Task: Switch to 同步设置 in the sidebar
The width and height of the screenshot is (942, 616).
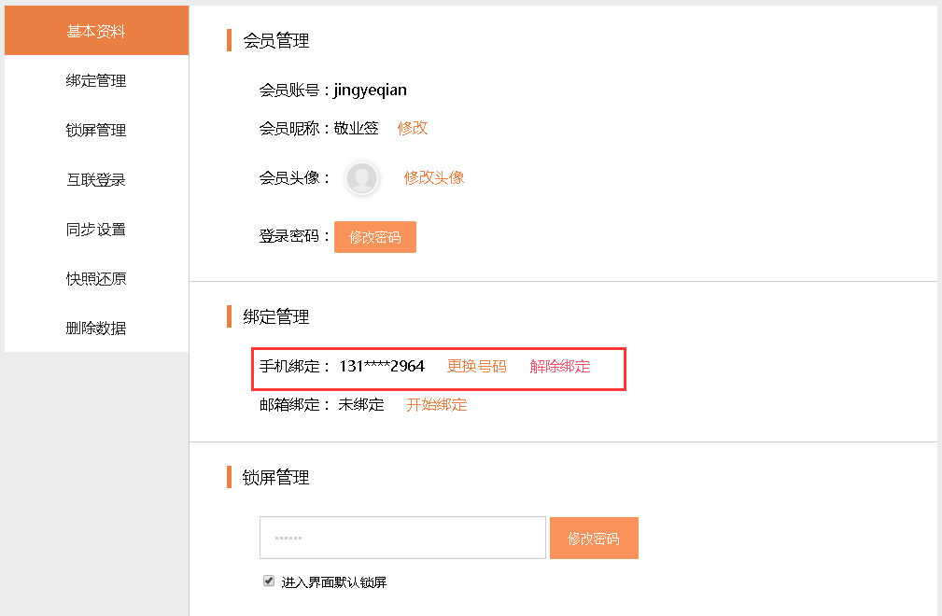Action: pyautogui.click(x=96, y=230)
